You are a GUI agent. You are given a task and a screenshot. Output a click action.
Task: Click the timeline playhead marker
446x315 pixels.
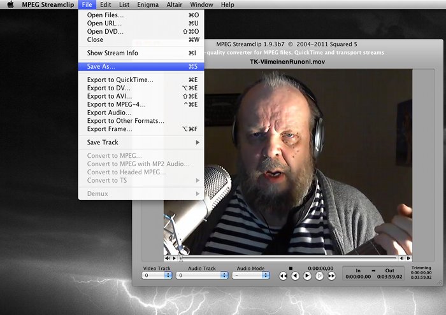(180, 258)
